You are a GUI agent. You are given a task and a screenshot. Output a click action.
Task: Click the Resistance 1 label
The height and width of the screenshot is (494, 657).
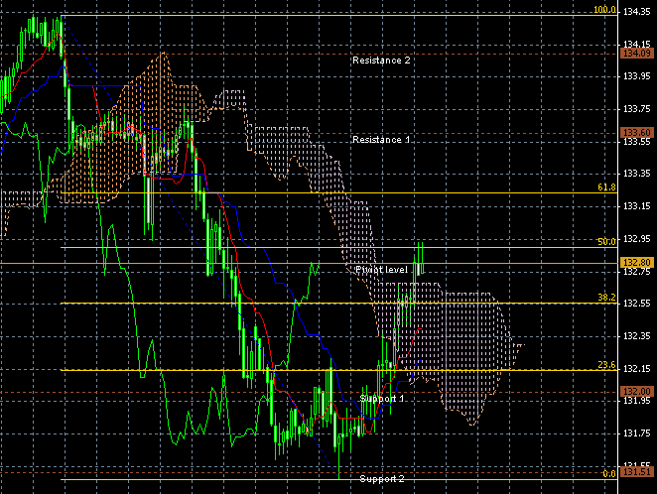[x=381, y=140]
